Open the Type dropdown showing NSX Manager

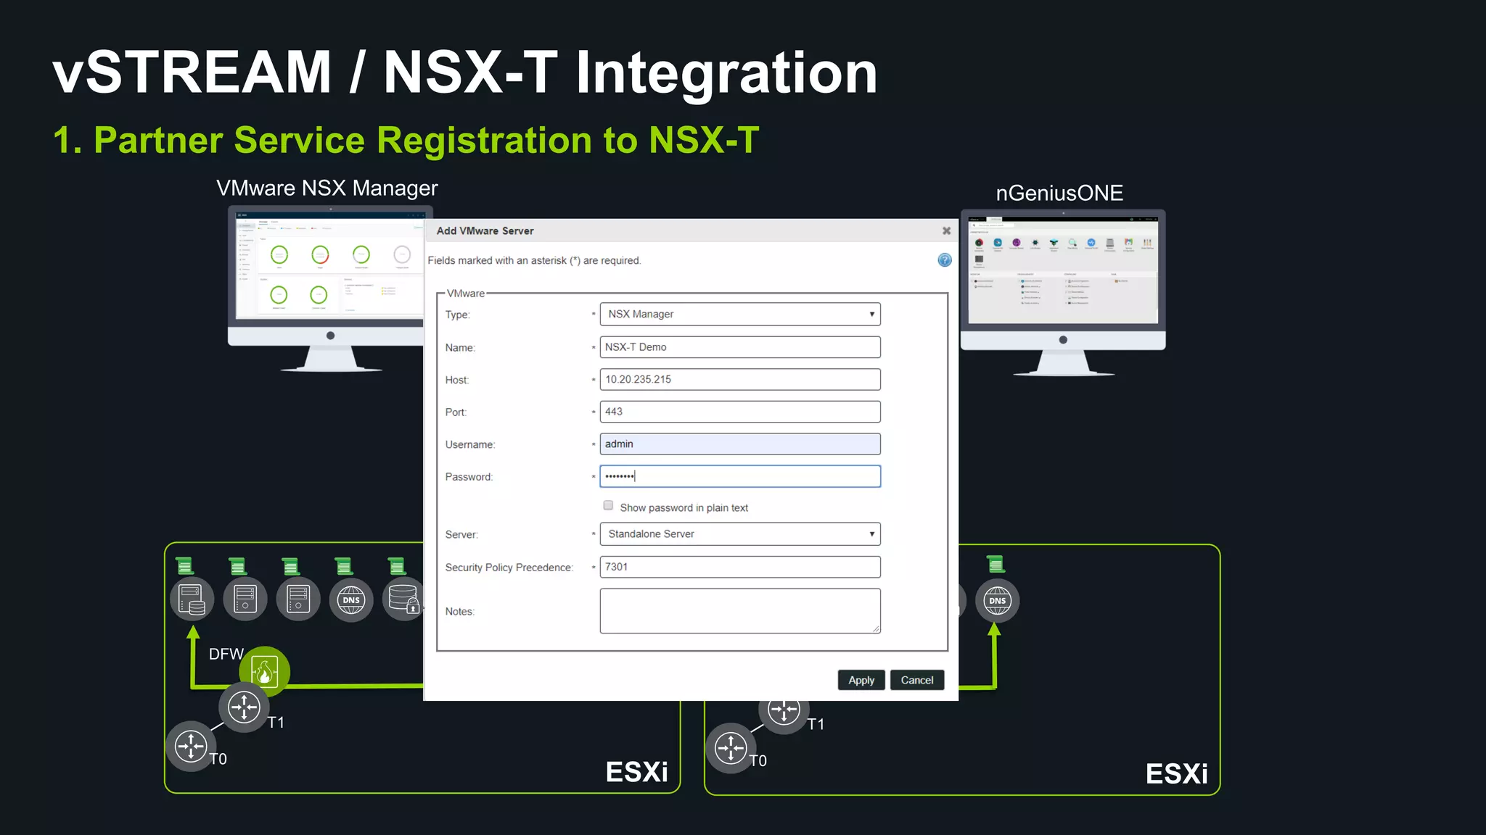click(740, 314)
